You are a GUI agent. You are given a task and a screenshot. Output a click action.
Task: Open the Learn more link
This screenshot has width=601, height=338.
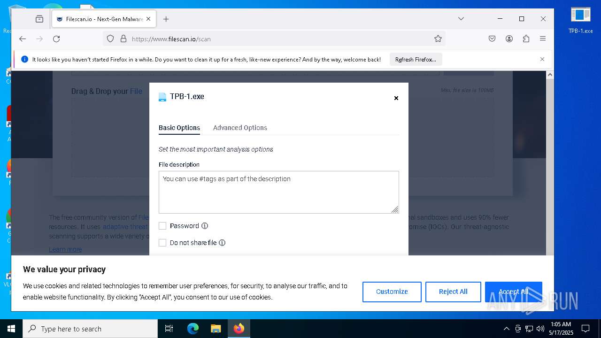pos(65,249)
